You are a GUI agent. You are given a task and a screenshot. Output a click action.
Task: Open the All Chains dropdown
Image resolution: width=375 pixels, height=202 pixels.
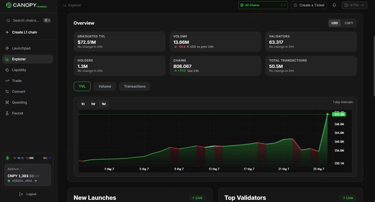point(263,5)
